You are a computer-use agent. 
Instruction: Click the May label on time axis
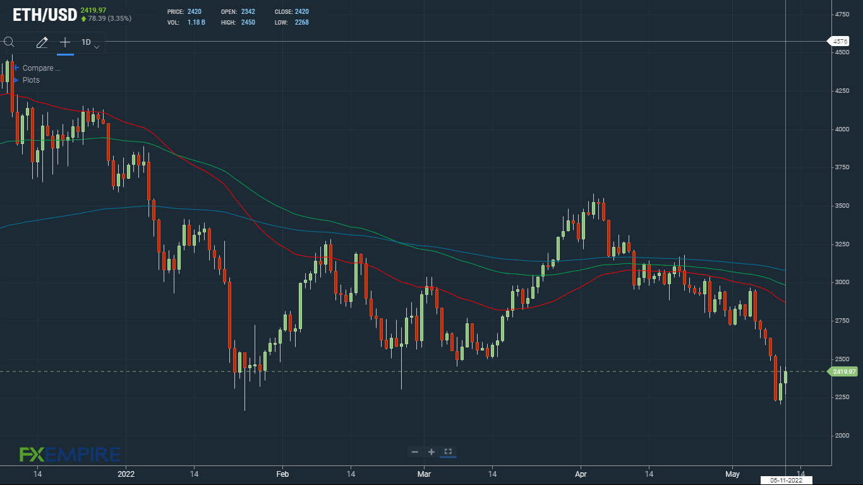(x=732, y=474)
